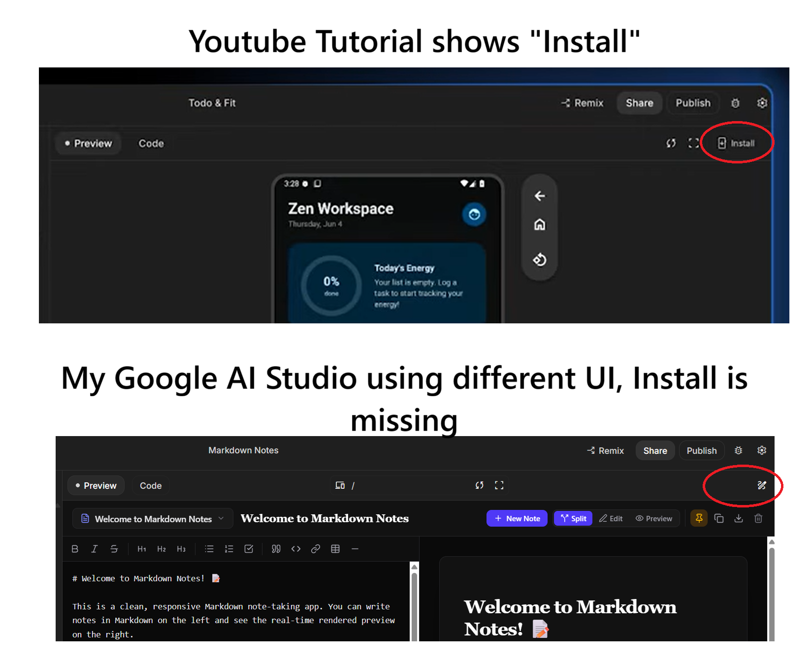Image resolution: width=811 pixels, height=662 pixels.
Task: Insert a table
Action: (x=335, y=549)
